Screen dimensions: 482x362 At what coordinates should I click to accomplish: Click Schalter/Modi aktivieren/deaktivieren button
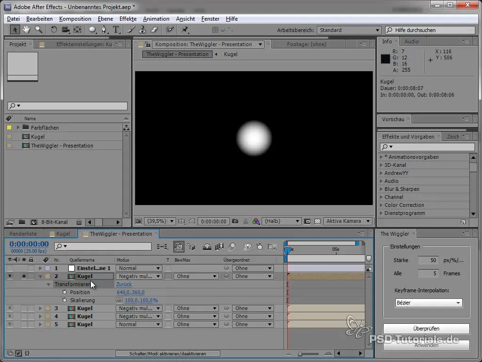tap(168, 354)
